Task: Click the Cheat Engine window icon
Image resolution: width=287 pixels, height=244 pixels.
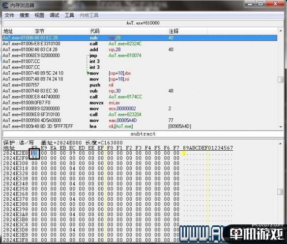Action: (x=5, y=5)
